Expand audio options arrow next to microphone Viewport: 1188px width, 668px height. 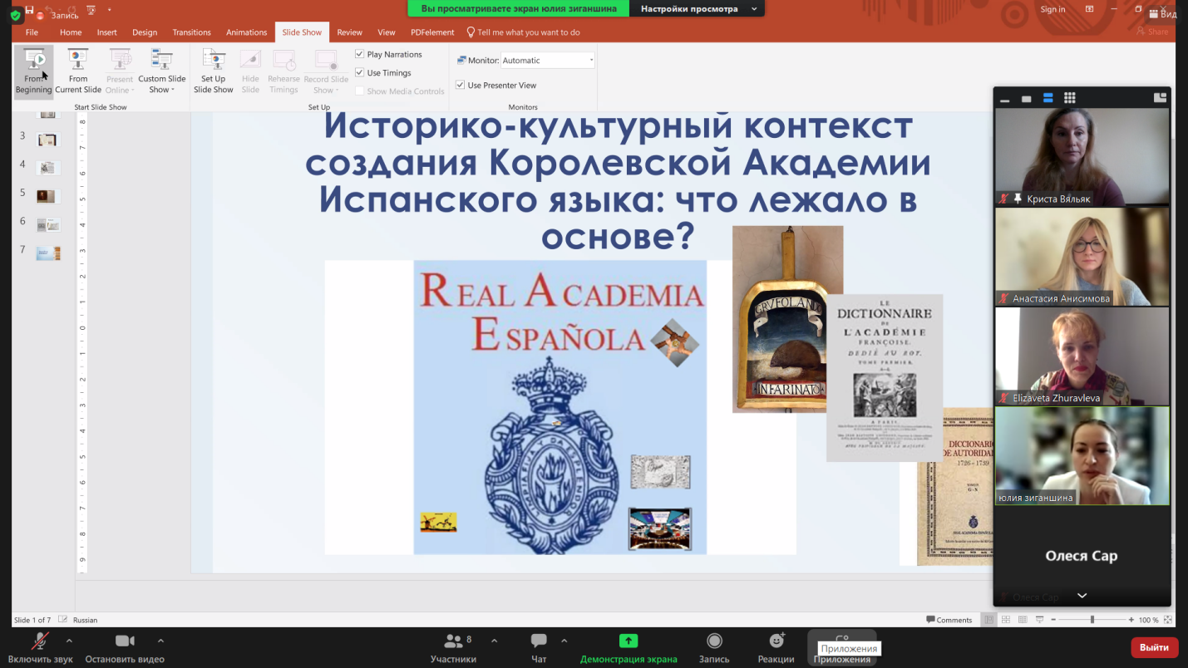pyautogui.click(x=69, y=641)
